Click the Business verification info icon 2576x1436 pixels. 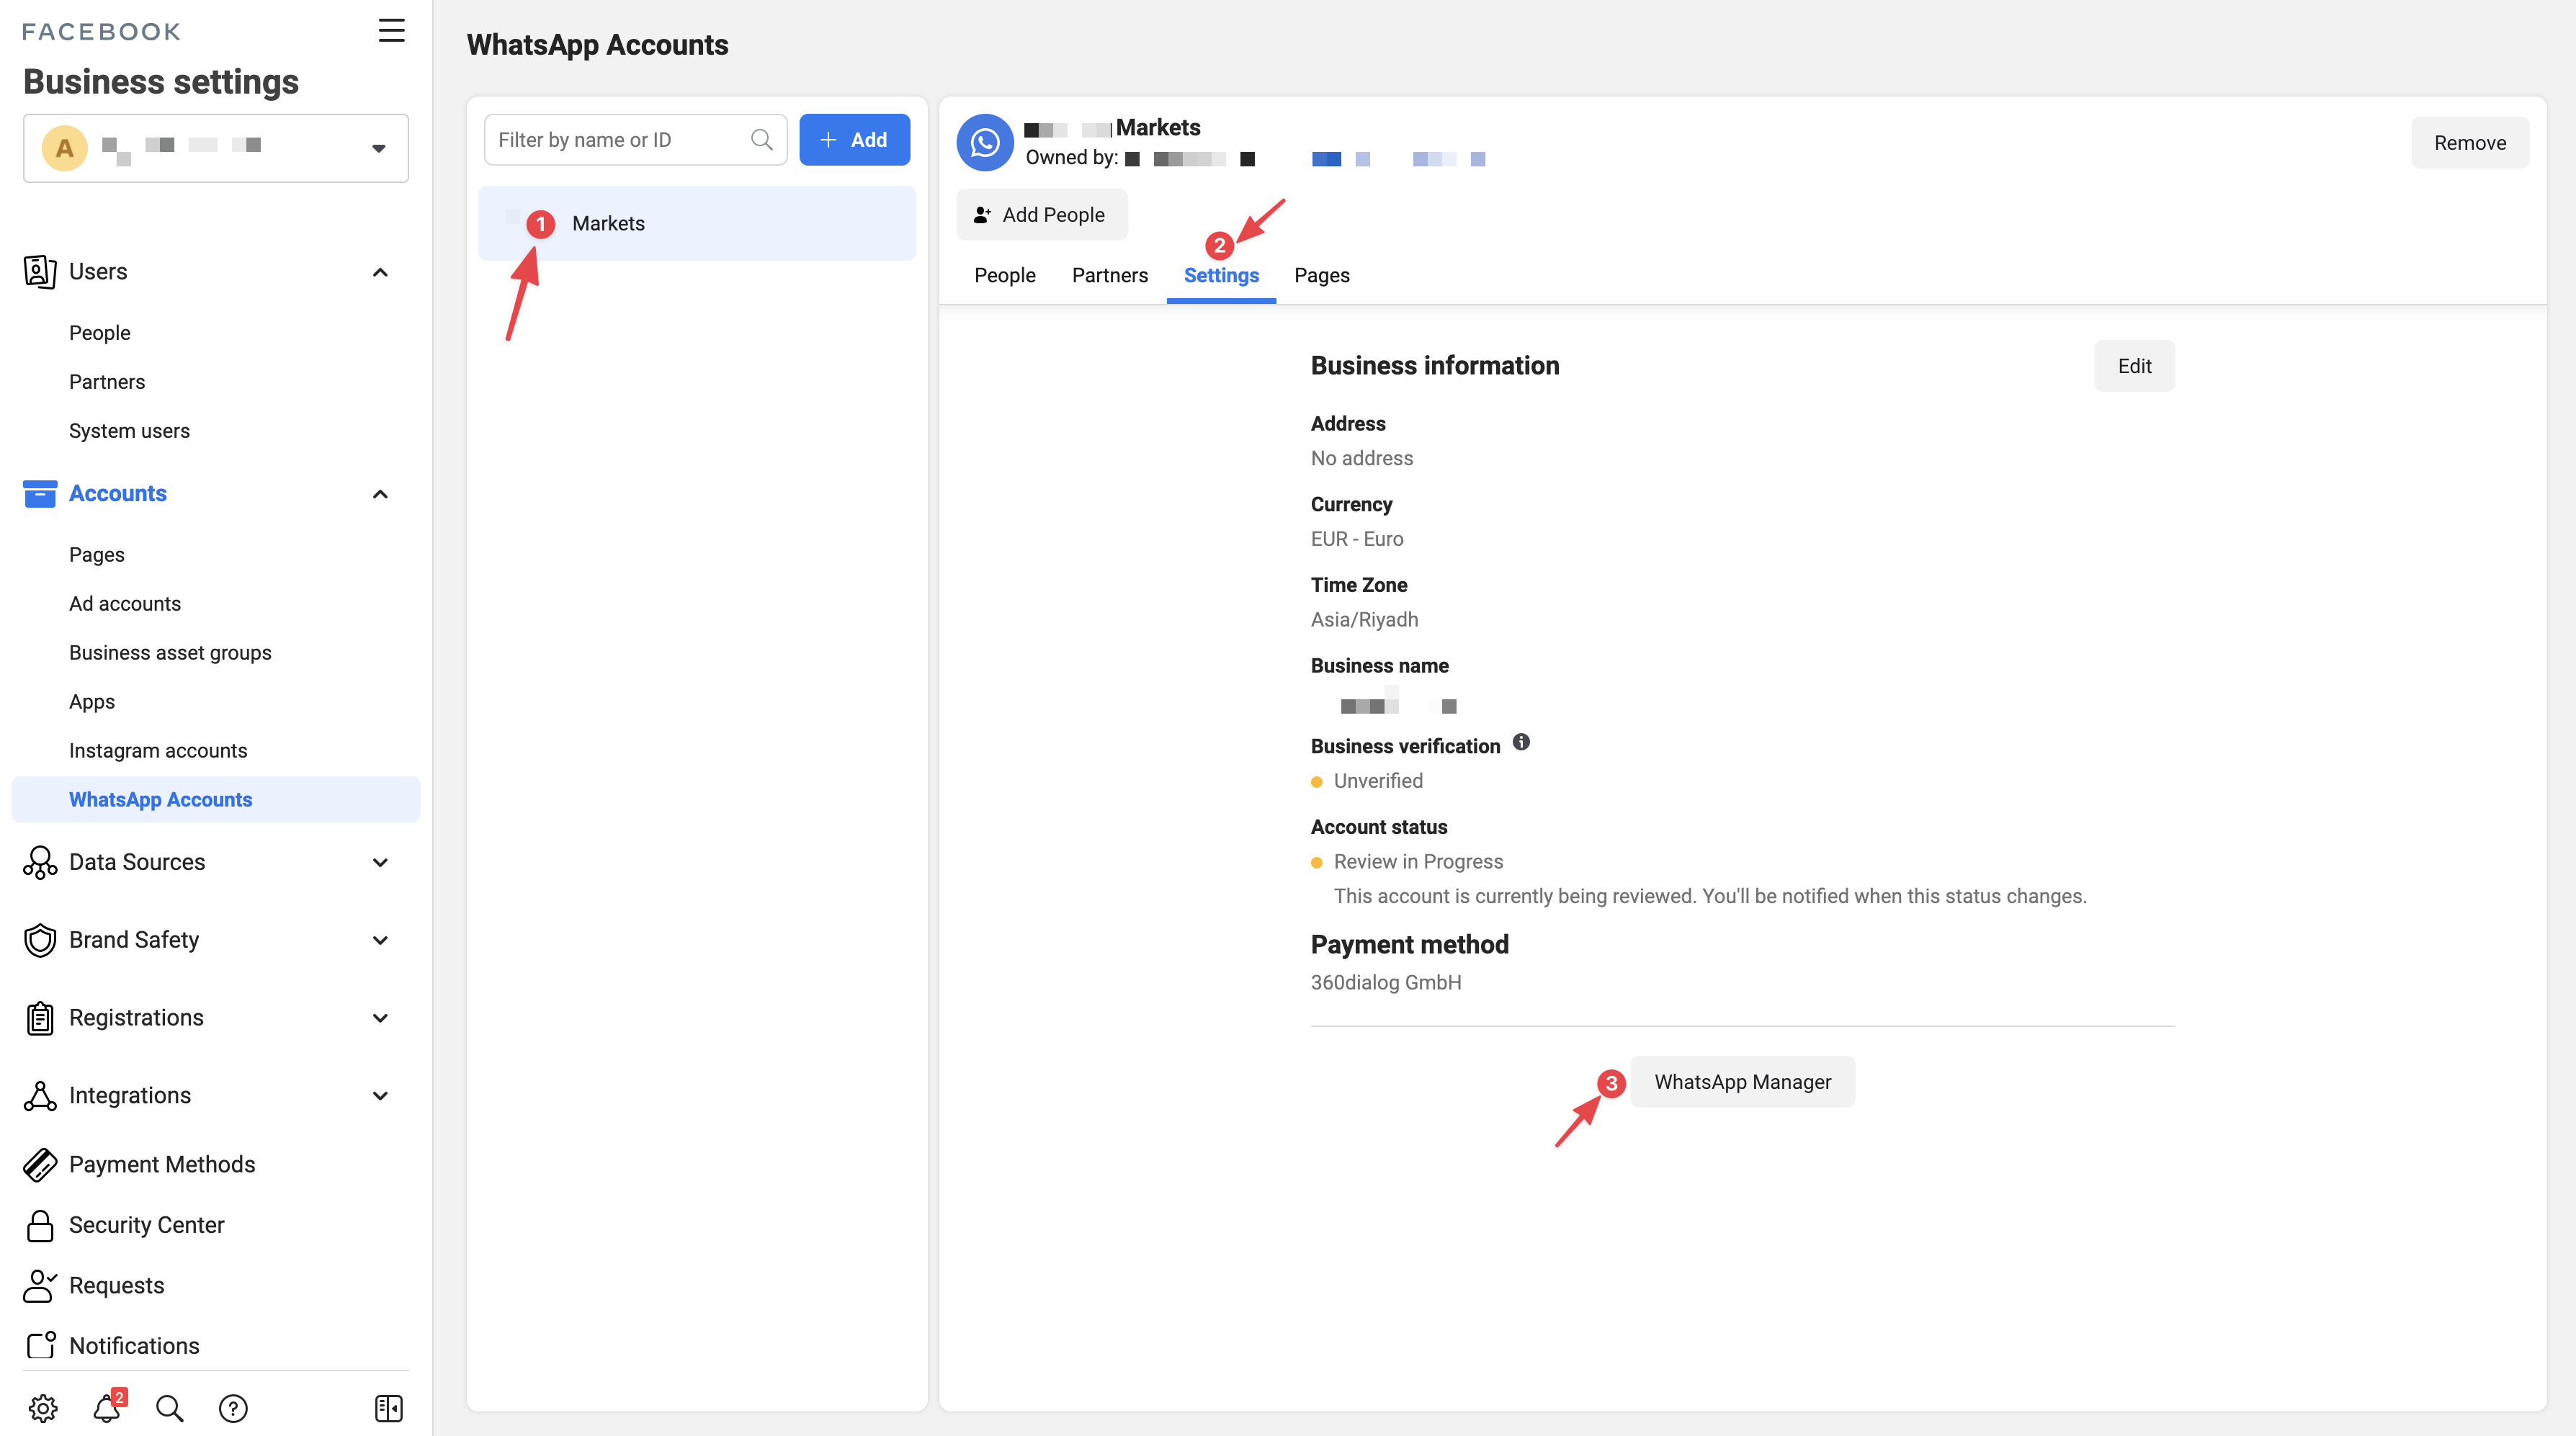[x=1521, y=743]
